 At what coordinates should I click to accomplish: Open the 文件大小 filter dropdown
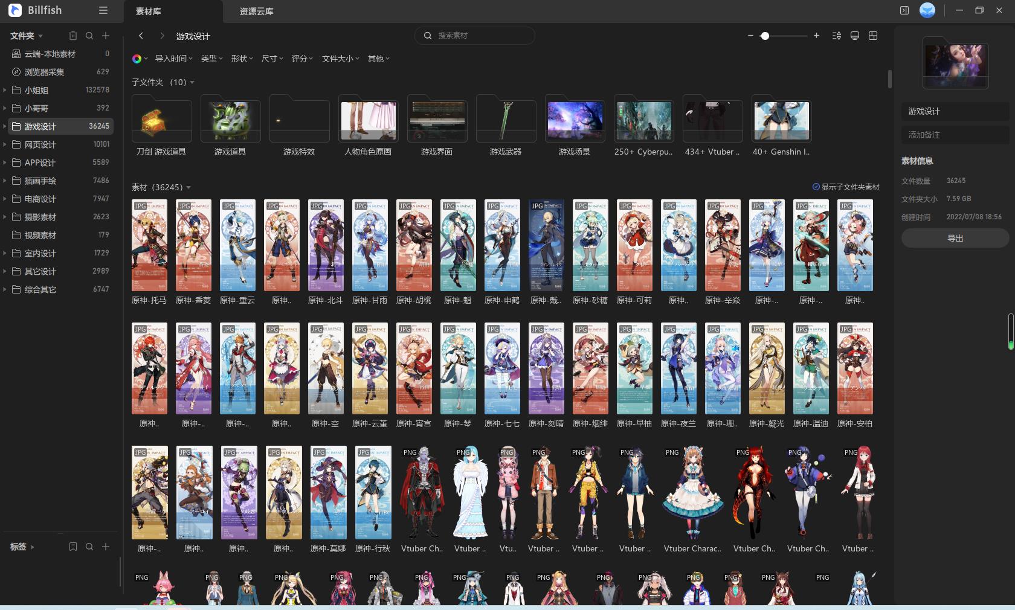pyautogui.click(x=341, y=59)
